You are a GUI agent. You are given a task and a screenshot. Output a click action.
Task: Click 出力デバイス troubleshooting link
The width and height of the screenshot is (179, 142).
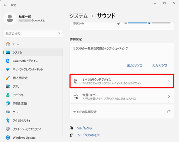135,65
